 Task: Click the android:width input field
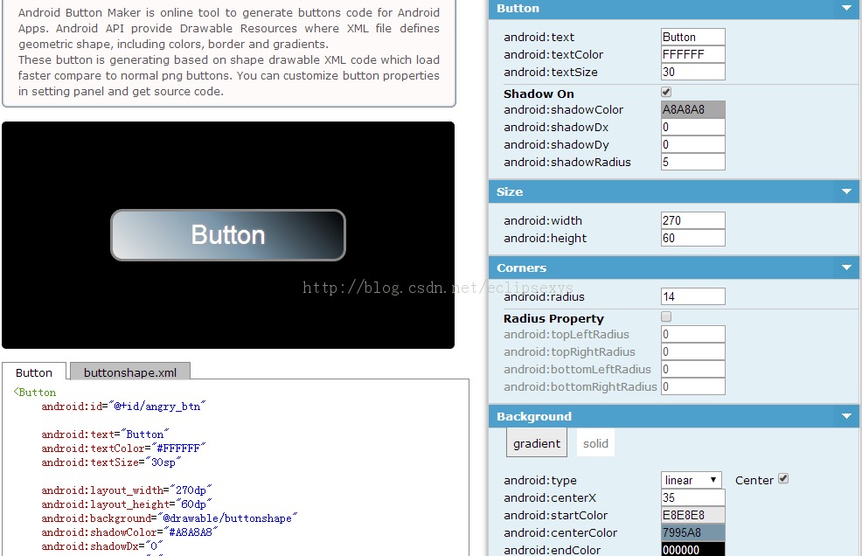click(x=692, y=220)
